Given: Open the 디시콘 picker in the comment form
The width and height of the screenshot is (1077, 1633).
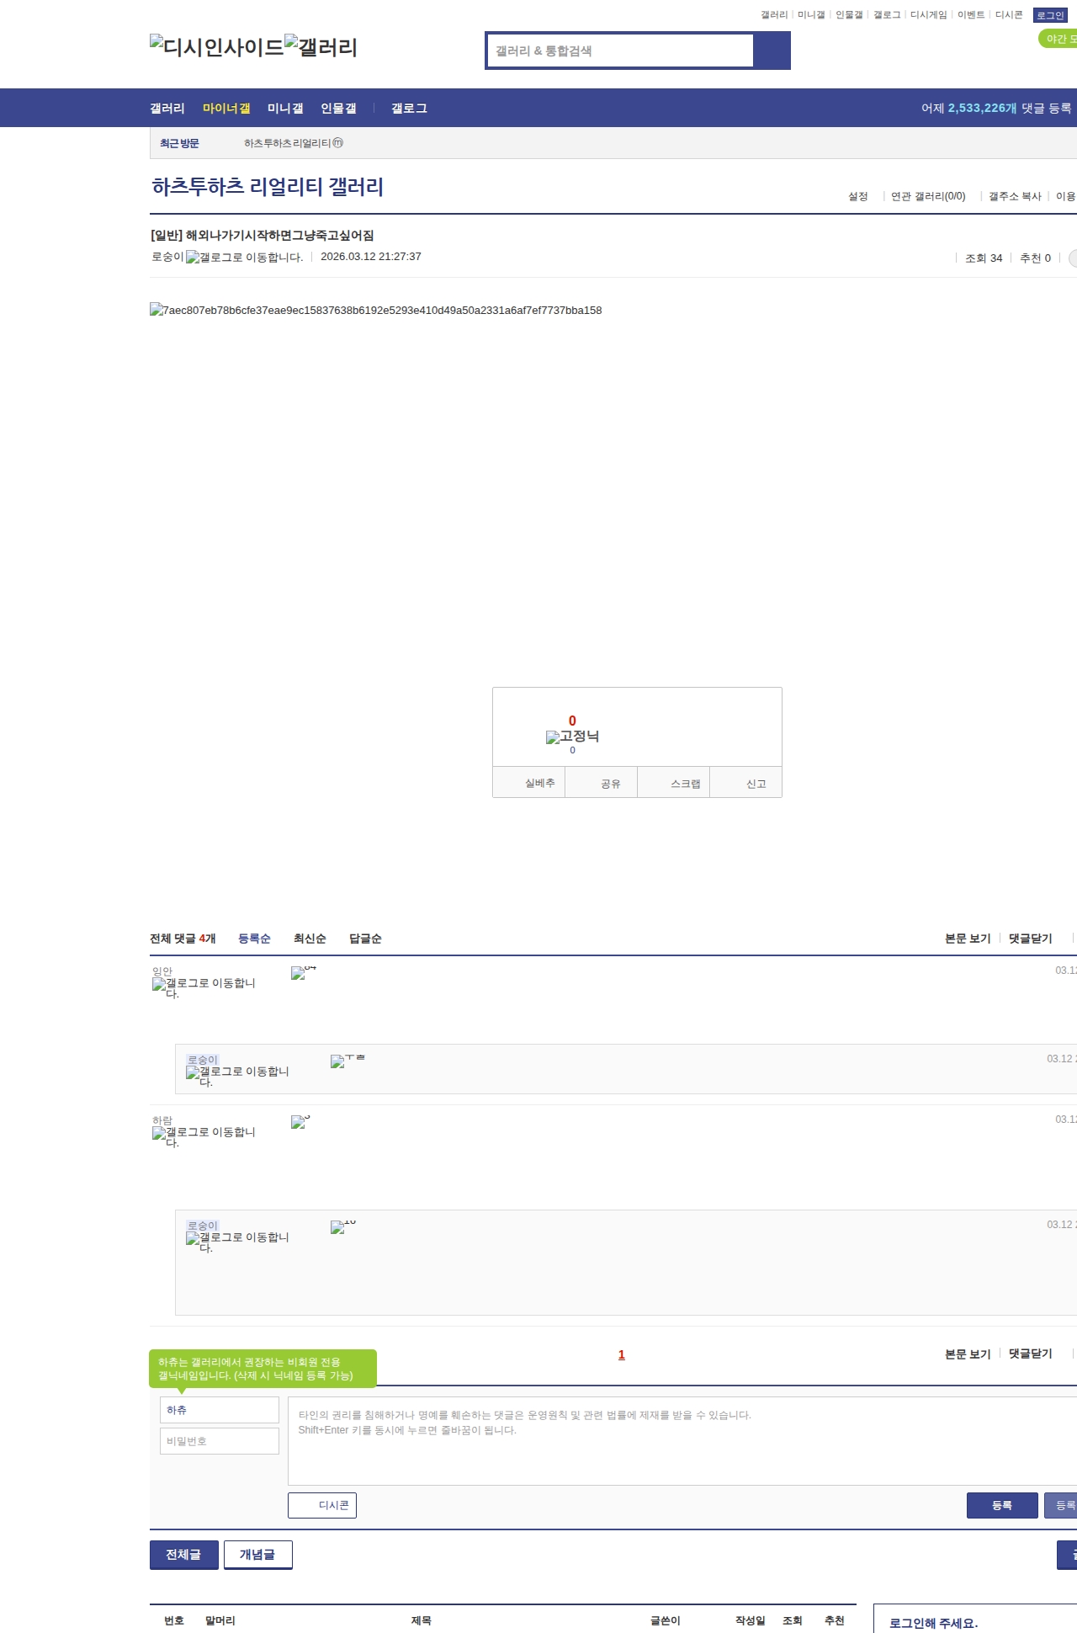Looking at the screenshot, I should (322, 1505).
